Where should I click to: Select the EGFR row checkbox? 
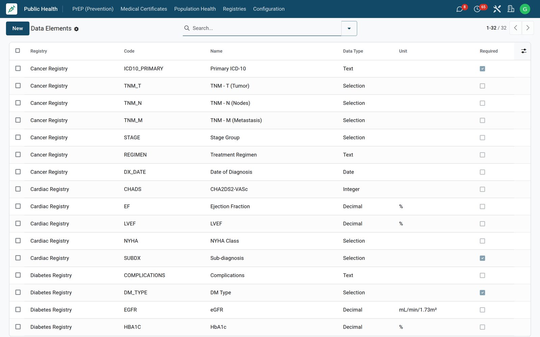click(x=18, y=310)
